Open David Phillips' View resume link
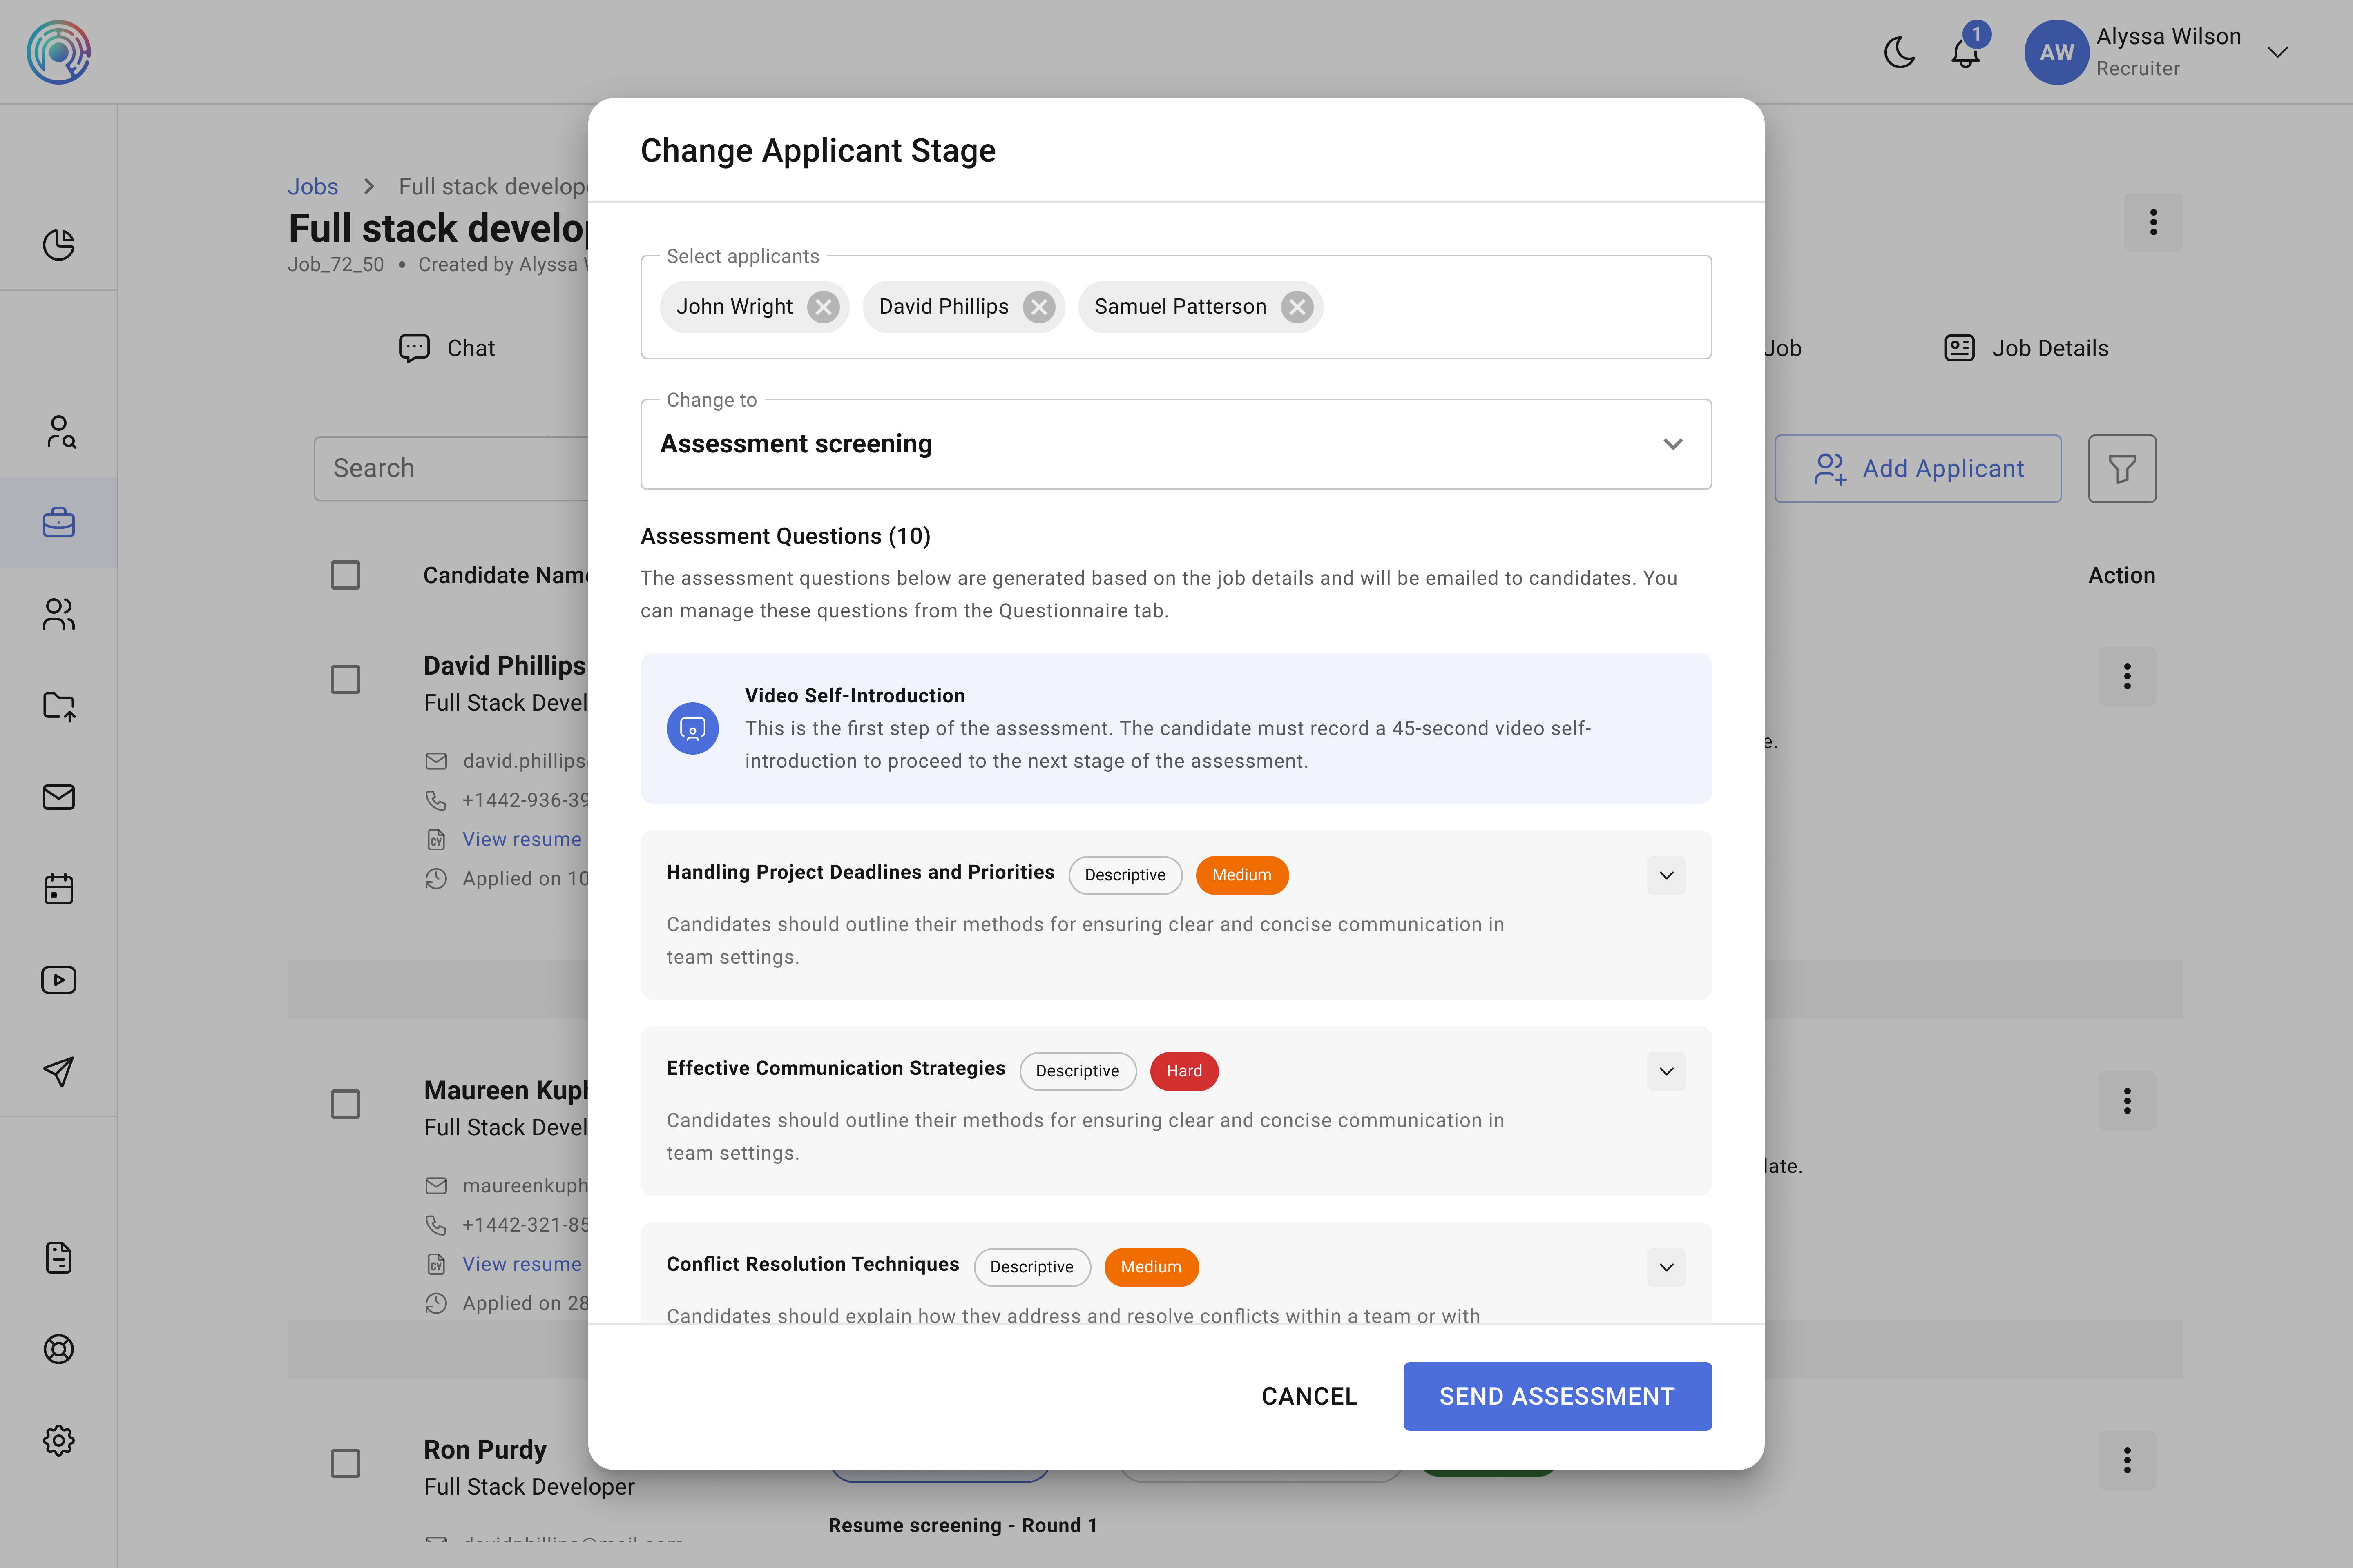 521,839
